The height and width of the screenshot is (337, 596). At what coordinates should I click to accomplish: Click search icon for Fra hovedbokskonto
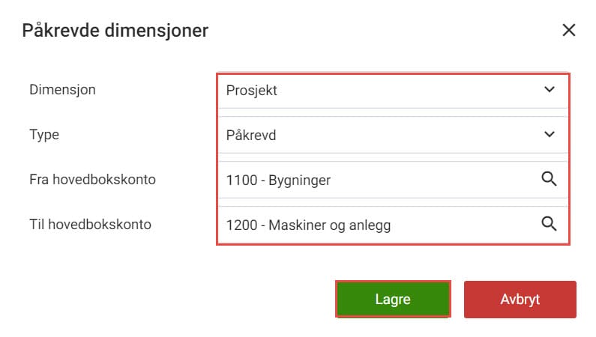click(x=549, y=179)
